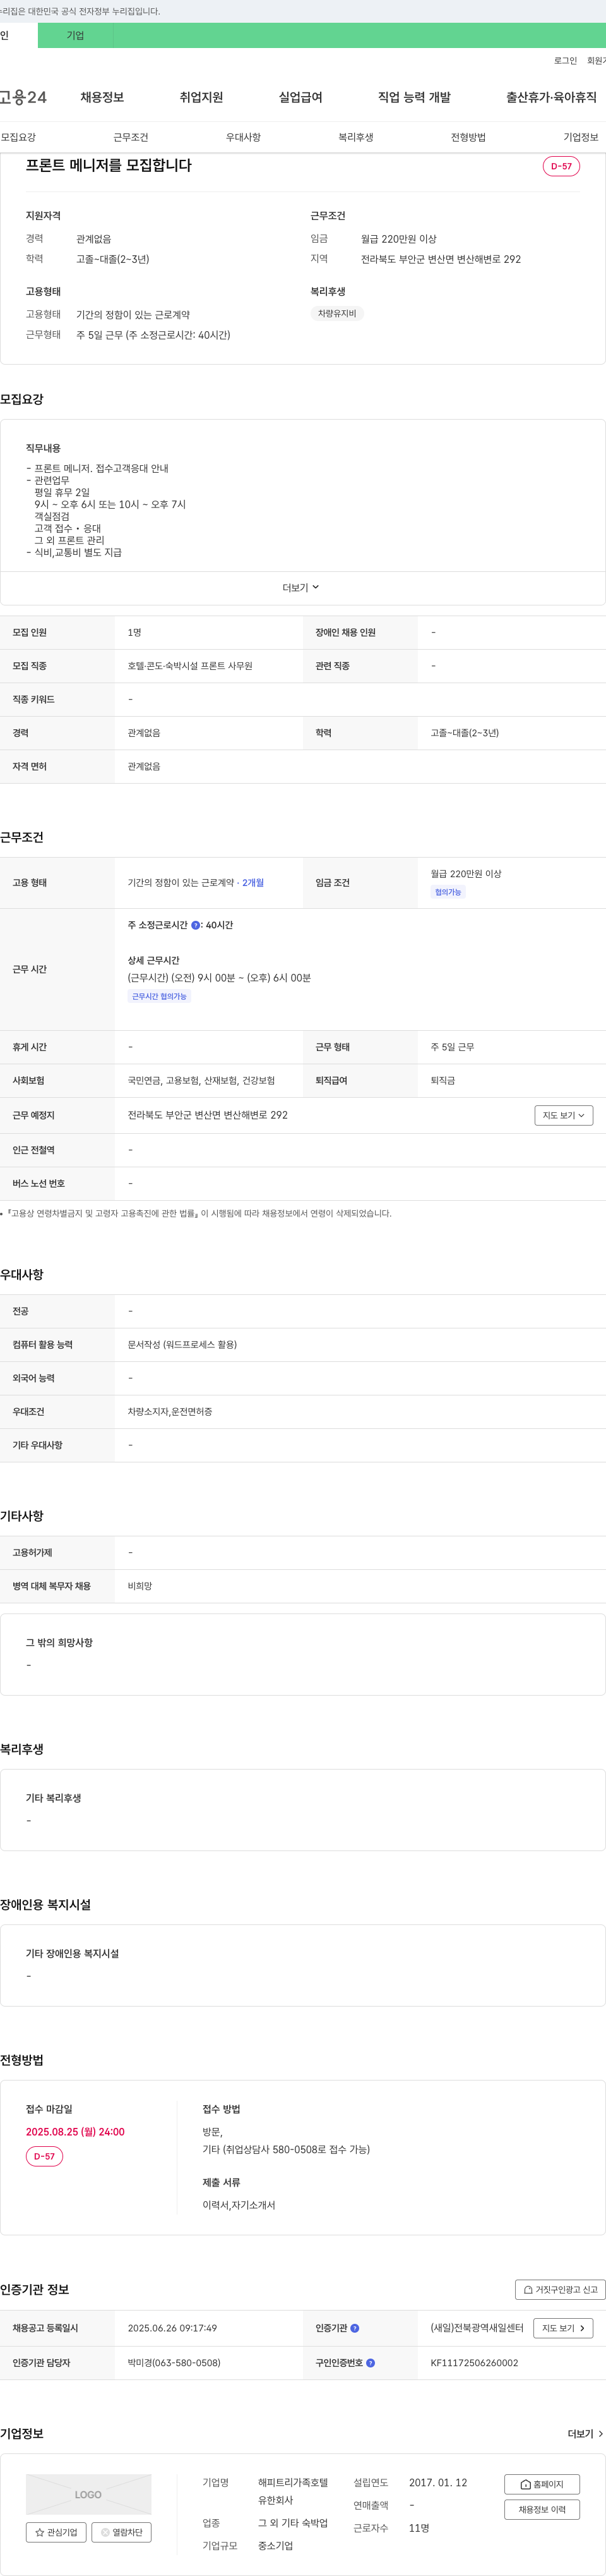
Task: Open the company 홈페이지 house icon button
Action: tap(542, 2484)
